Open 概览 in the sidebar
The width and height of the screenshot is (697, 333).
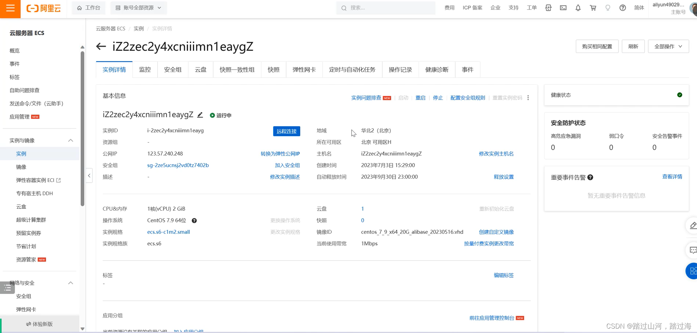point(15,51)
